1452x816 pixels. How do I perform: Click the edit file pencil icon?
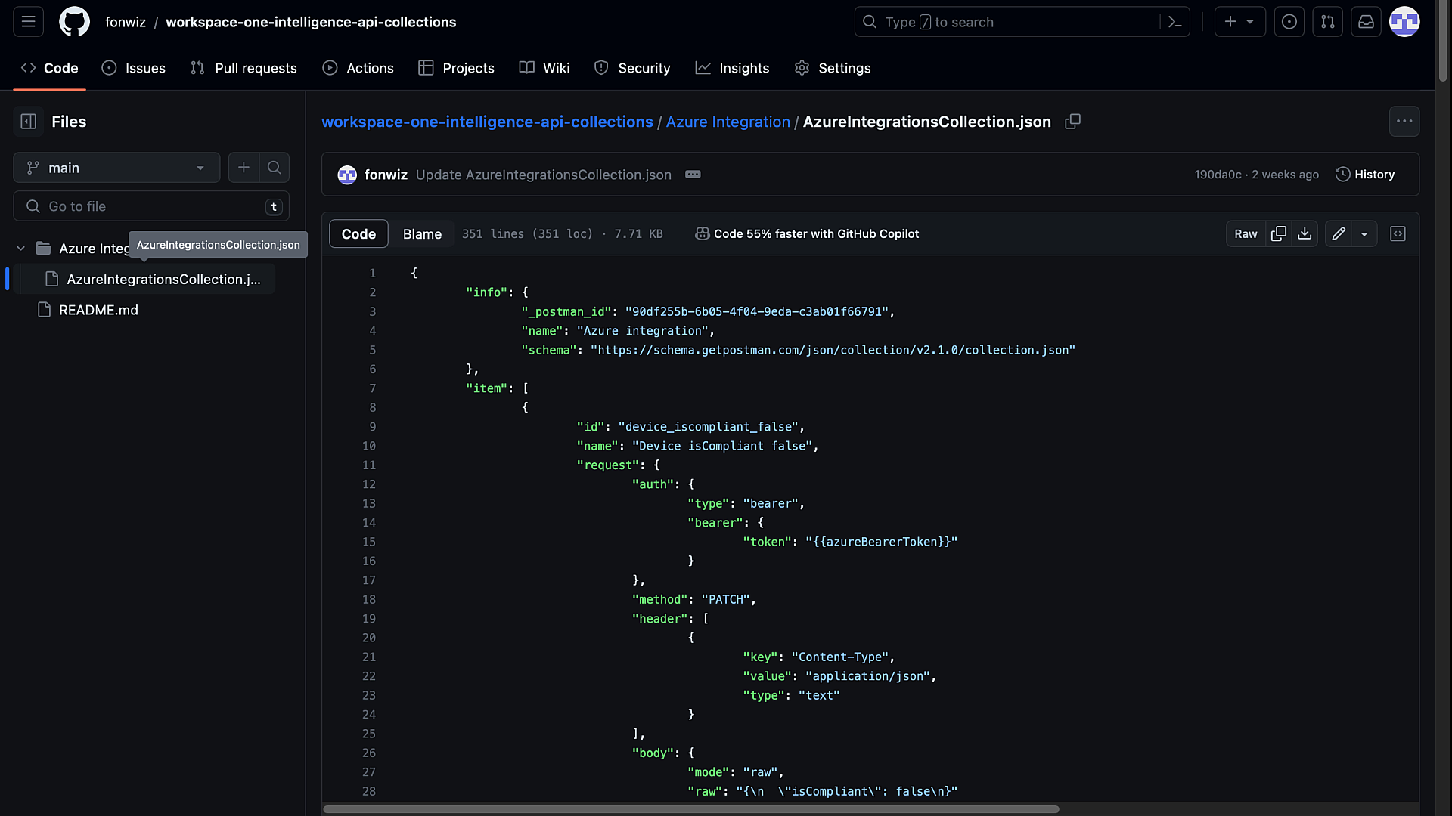[x=1339, y=234]
